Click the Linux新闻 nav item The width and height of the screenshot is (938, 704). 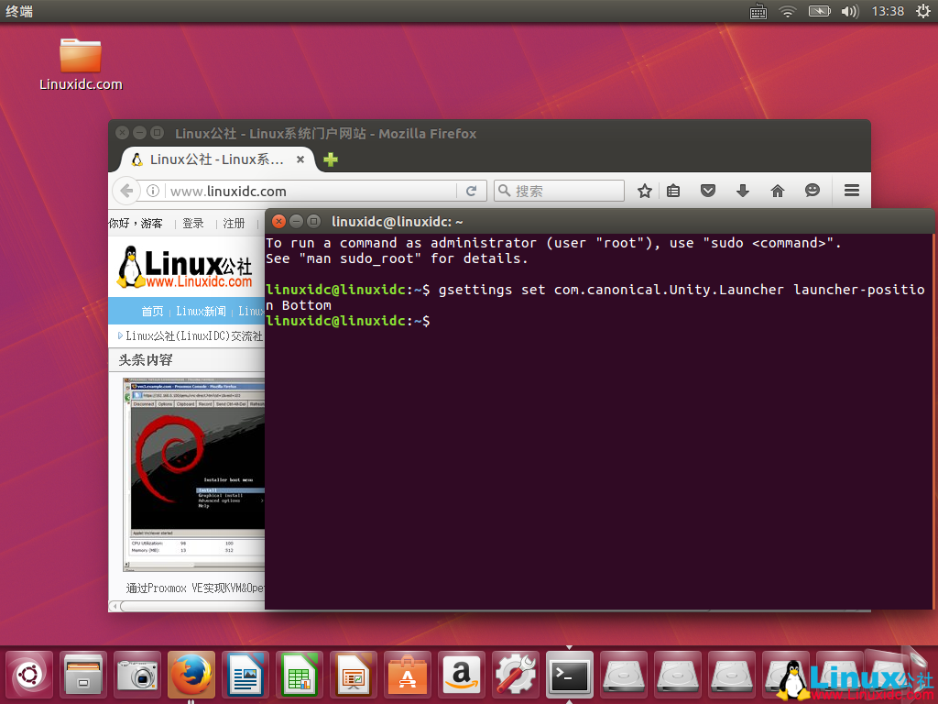(201, 312)
